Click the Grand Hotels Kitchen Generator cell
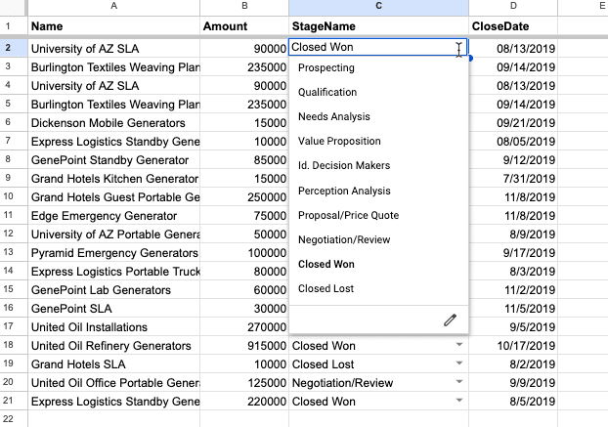This screenshot has width=608, height=427. (x=113, y=179)
